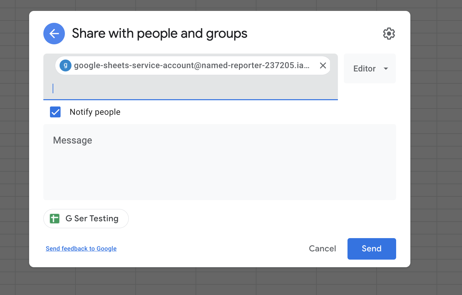Click inside the Message text area

219,162
